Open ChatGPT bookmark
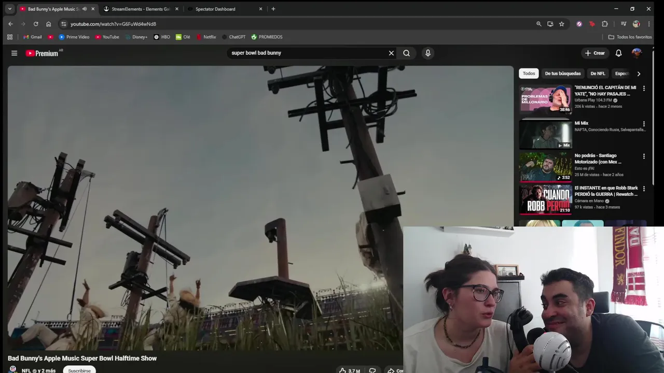The width and height of the screenshot is (664, 373). 233,37
